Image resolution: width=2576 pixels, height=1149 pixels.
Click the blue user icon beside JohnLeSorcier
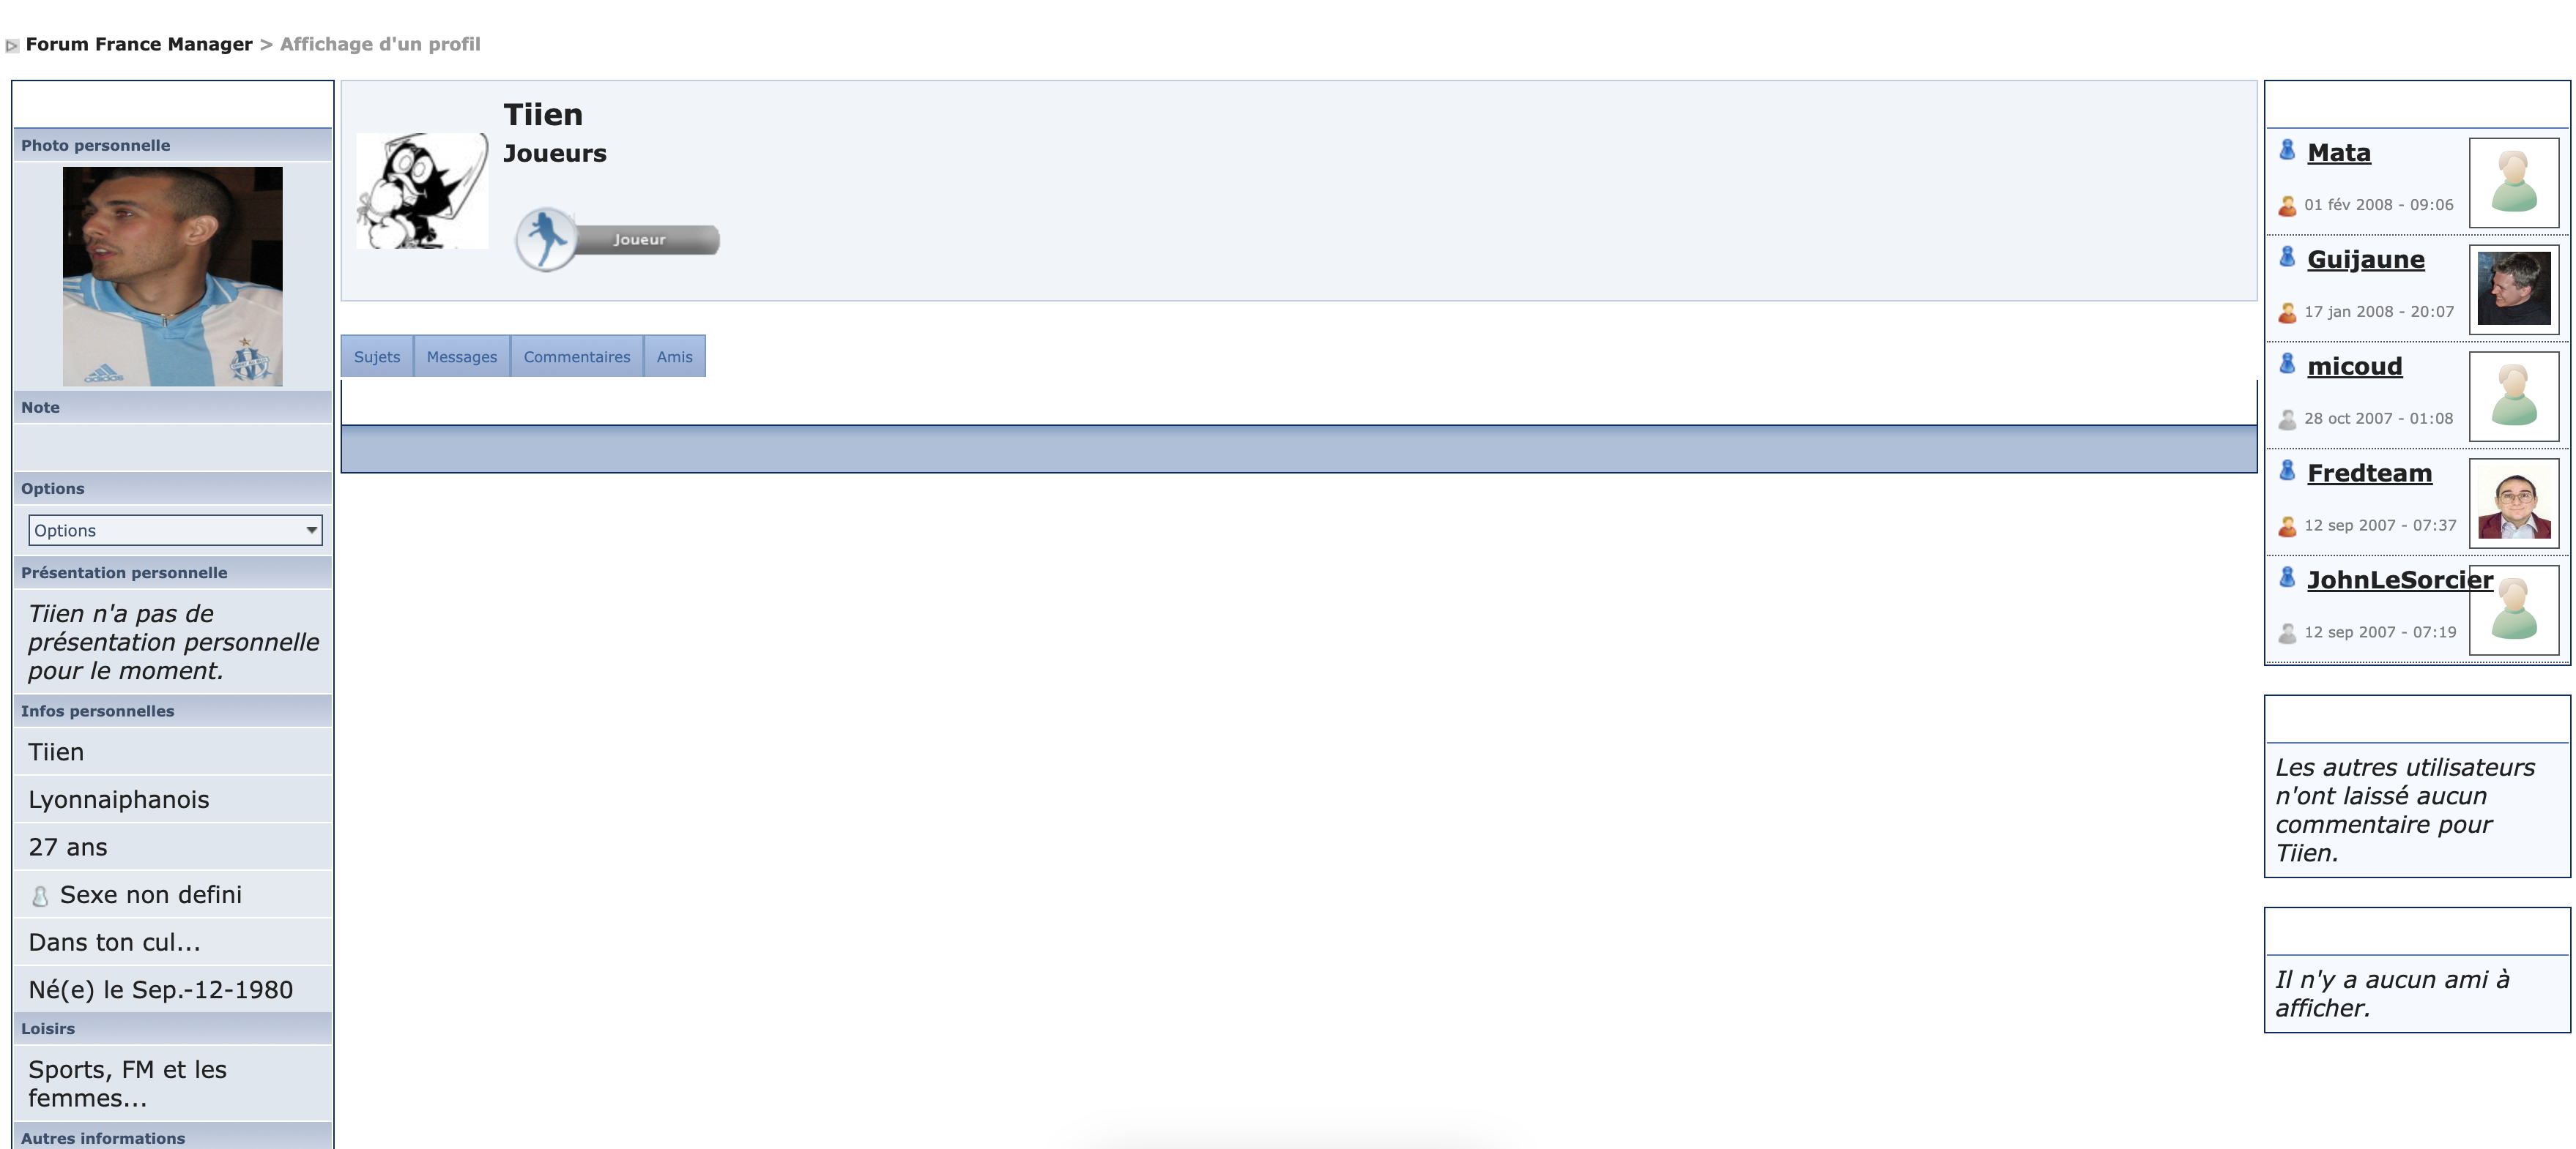click(2287, 578)
